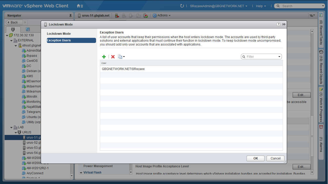
Task: Open the copy/export icon dropdown
Action: [x=121, y=57]
